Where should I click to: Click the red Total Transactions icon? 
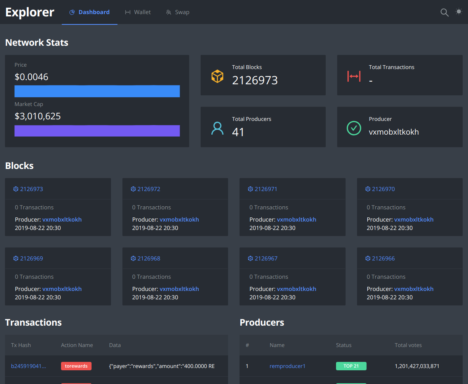pyautogui.click(x=354, y=76)
